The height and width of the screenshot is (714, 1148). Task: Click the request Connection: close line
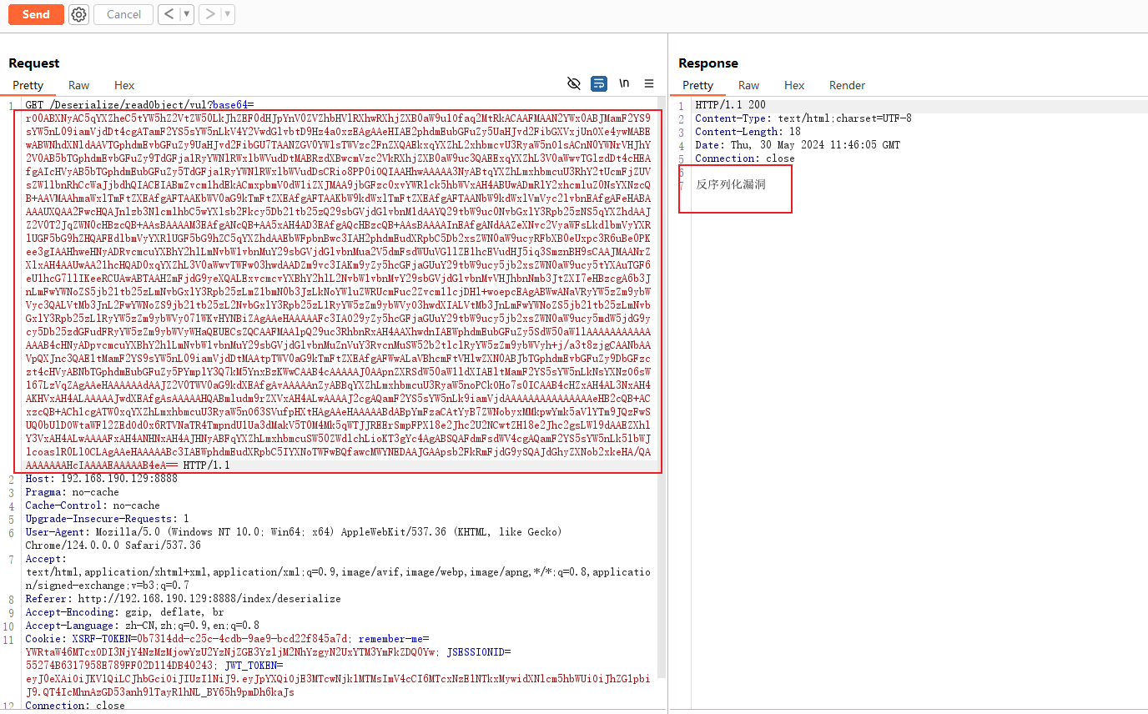point(75,706)
